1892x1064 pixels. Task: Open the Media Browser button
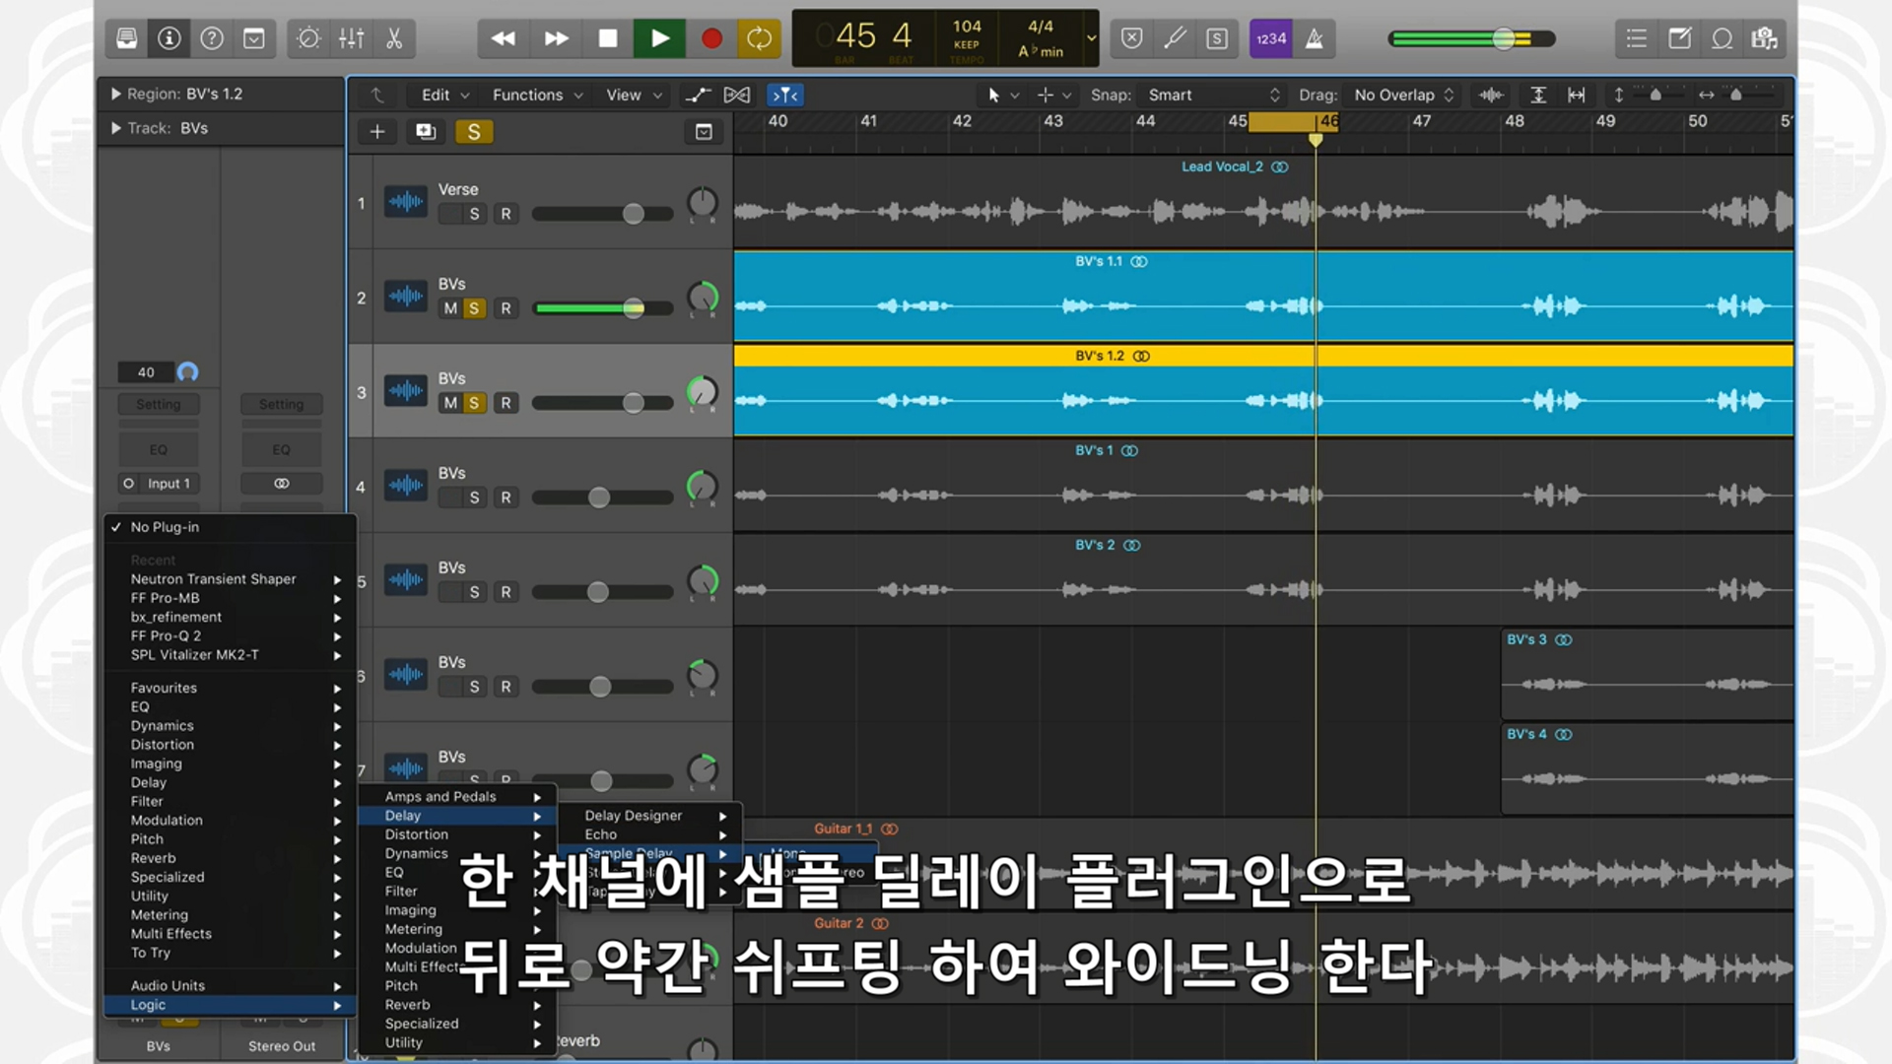click(1764, 38)
